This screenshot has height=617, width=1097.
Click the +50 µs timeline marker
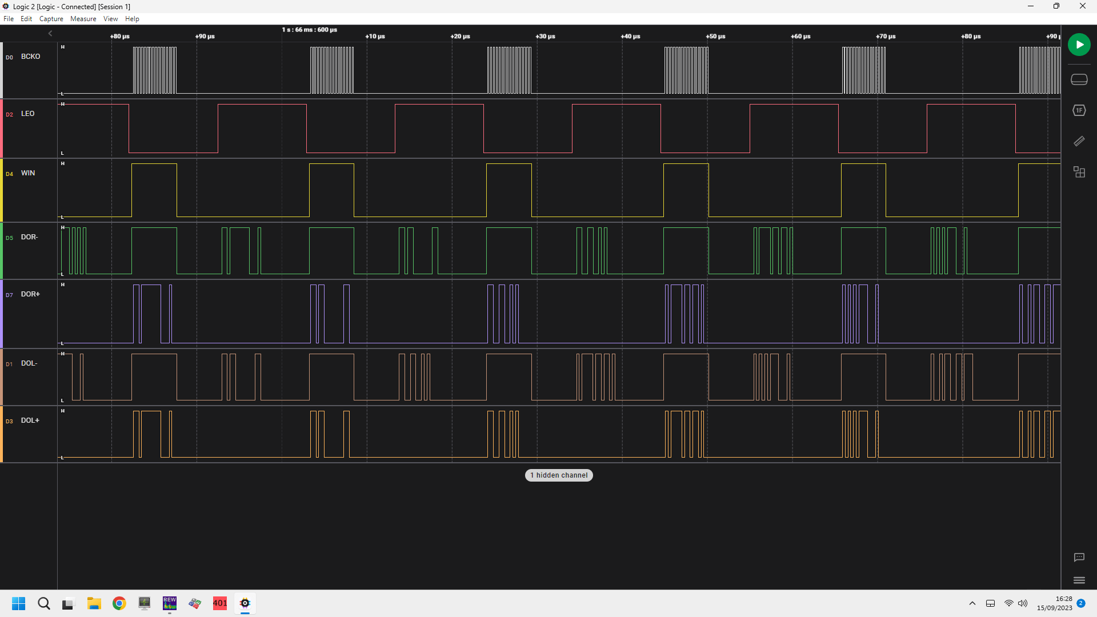coord(715,37)
